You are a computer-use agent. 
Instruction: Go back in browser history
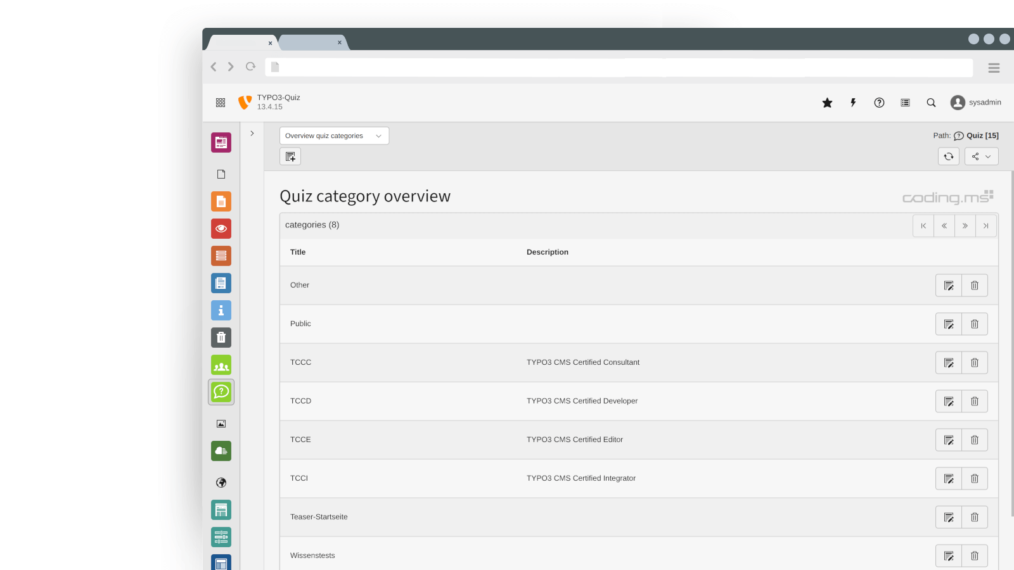pos(214,66)
